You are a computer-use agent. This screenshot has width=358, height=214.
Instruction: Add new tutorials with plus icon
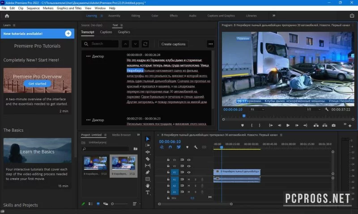[68, 34]
